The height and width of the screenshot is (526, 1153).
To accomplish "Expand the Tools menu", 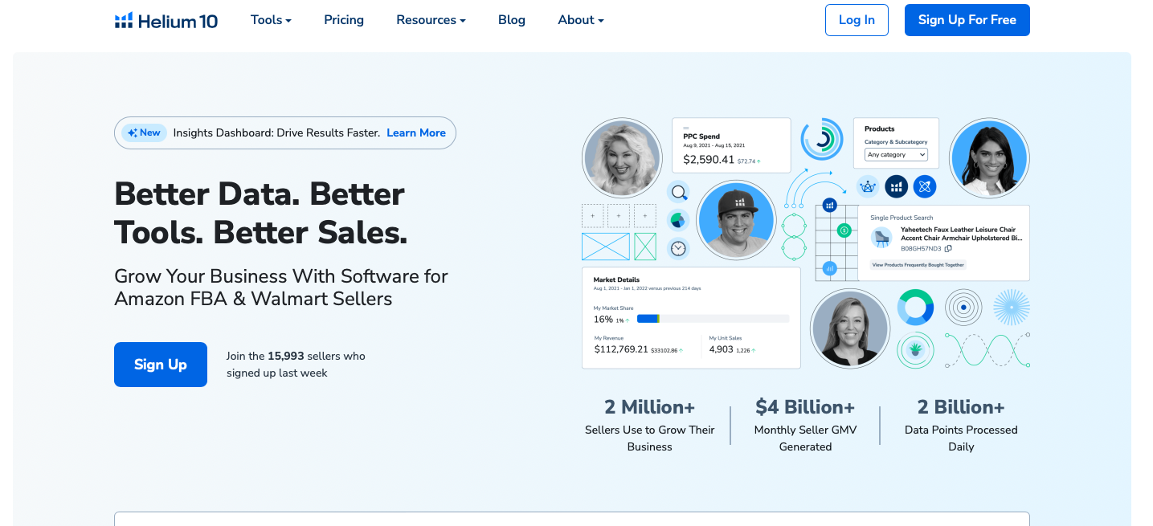I will [271, 20].
